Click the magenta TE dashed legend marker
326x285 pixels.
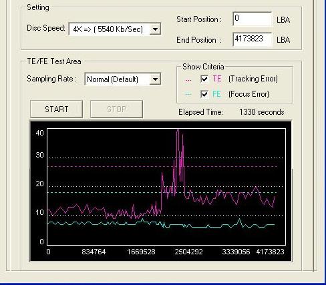188,80
